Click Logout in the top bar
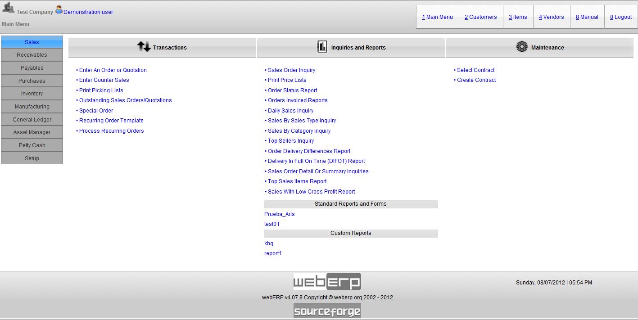 coord(620,16)
